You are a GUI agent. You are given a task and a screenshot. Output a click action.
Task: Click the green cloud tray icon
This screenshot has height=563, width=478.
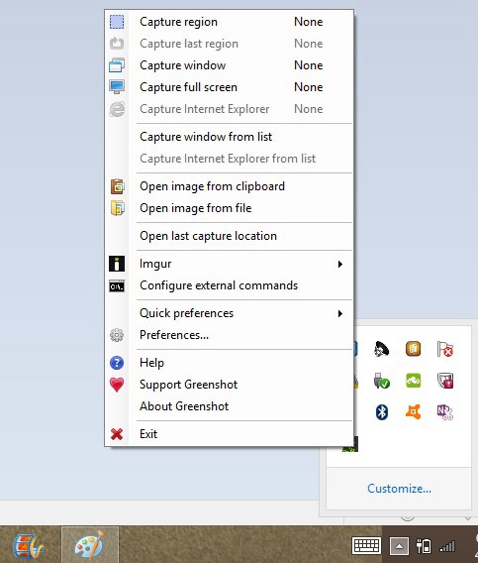coord(413,381)
